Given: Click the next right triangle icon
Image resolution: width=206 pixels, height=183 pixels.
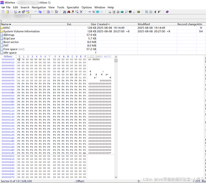Looking at the screenshot, I should click(x=159, y=12).
